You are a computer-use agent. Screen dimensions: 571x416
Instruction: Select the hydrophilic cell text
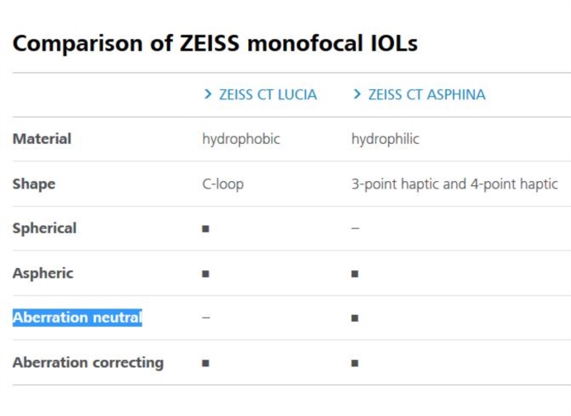(x=386, y=140)
